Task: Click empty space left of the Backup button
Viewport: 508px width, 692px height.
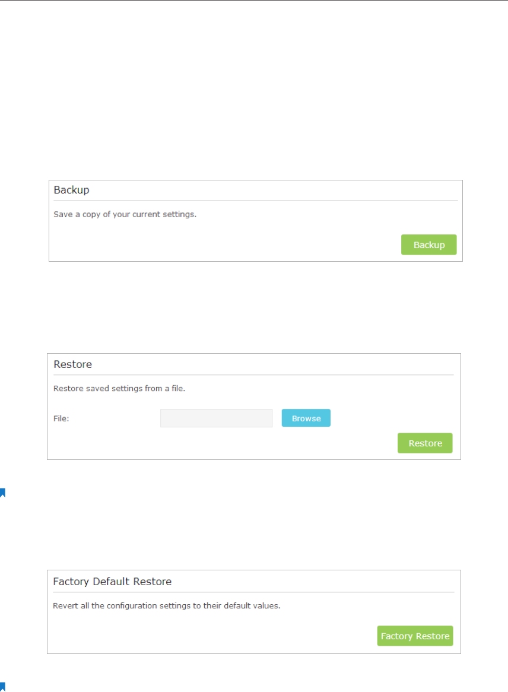Action: 226,245
